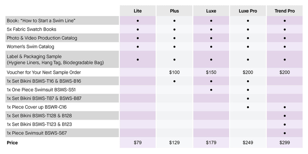
Task: Click the Trend Pro plan header
Action: pos(285,11)
